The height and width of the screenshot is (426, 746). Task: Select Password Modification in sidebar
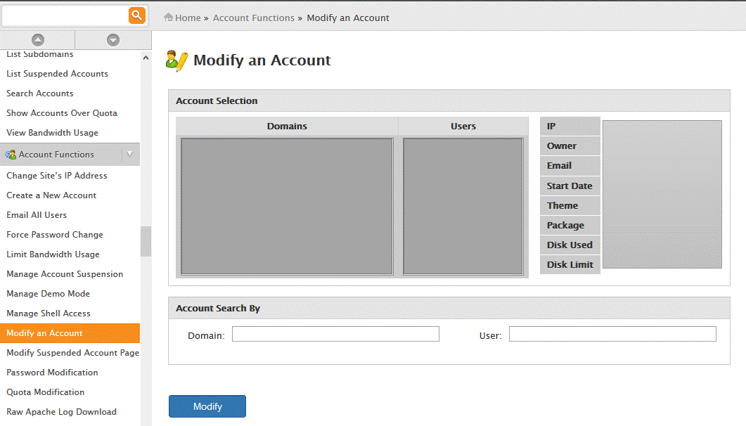coord(52,373)
